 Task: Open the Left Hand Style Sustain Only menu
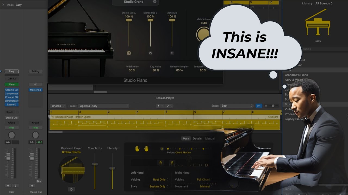click(159, 186)
